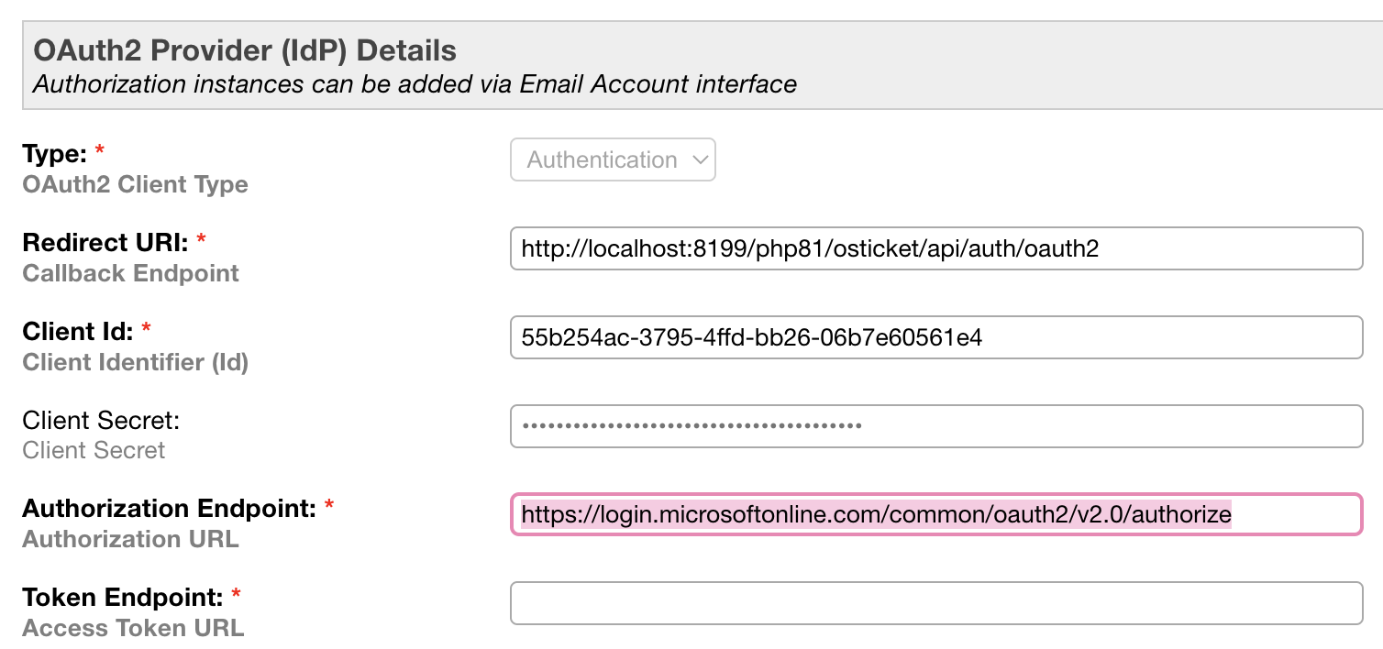
Task: Click the Client Secret label
Action: [100, 420]
